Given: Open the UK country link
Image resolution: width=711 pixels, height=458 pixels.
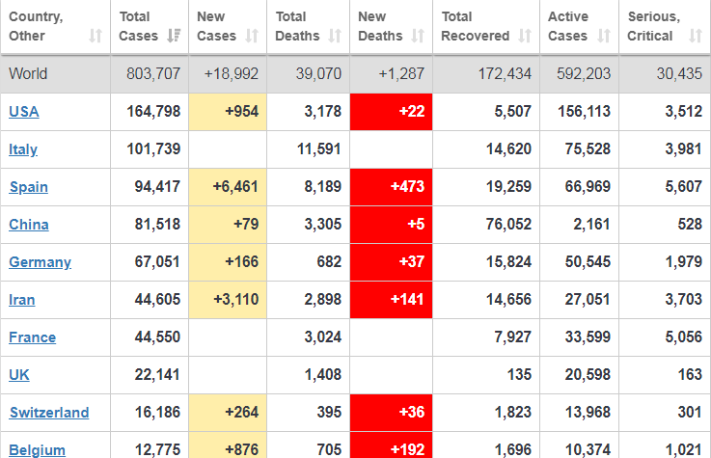Looking at the screenshot, I should click(19, 375).
